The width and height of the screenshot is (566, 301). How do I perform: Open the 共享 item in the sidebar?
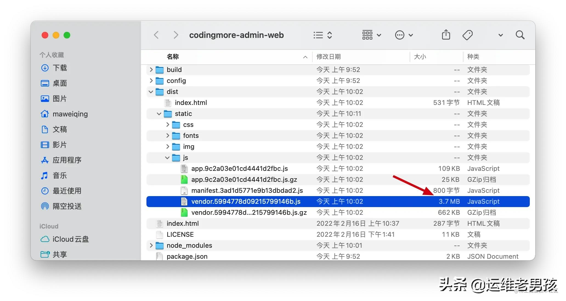coord(45,254)
